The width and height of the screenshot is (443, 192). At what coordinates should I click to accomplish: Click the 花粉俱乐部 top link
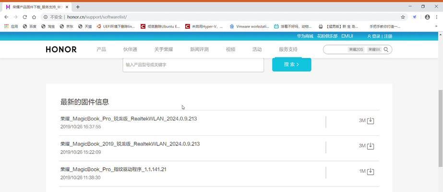coord(327,36)
